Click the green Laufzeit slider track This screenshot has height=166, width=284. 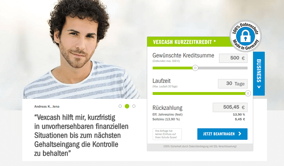pyautogui.click(x=199, y=93)
